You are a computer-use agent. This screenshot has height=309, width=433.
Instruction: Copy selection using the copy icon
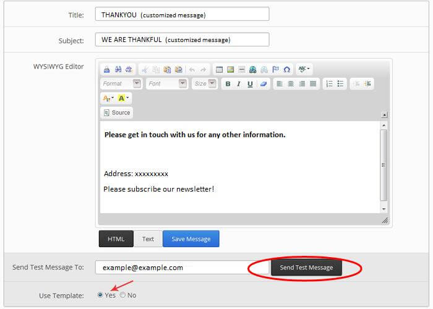coord(156,70)
